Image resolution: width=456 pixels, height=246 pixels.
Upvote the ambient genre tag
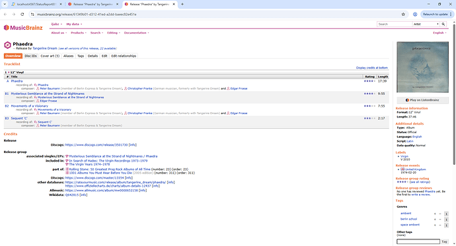click(x=435, y=214)
